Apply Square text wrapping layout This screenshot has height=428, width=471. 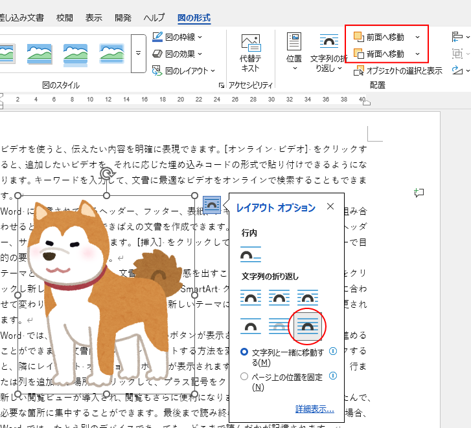(251, 297)
